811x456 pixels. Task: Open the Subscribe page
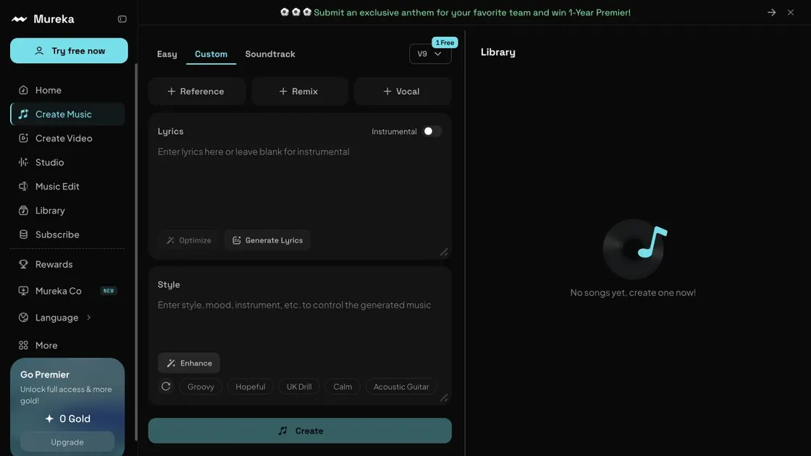pos(67,235)
